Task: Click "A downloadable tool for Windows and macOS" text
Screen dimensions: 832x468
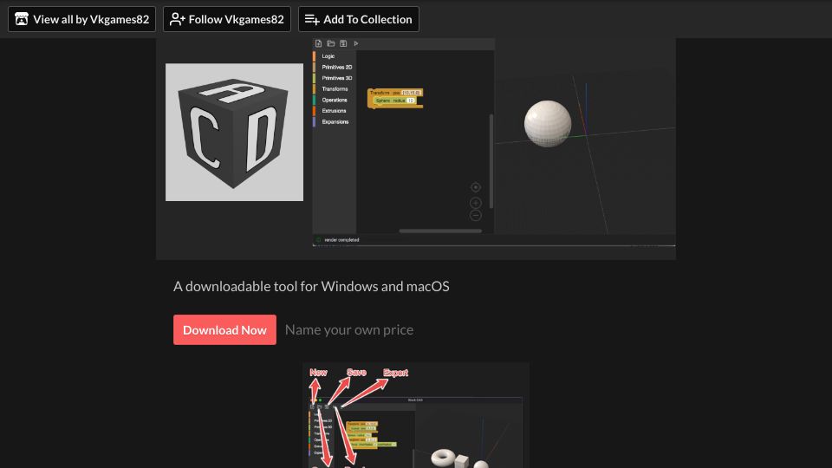Action: pyautogui.click(x=311, y=287)
